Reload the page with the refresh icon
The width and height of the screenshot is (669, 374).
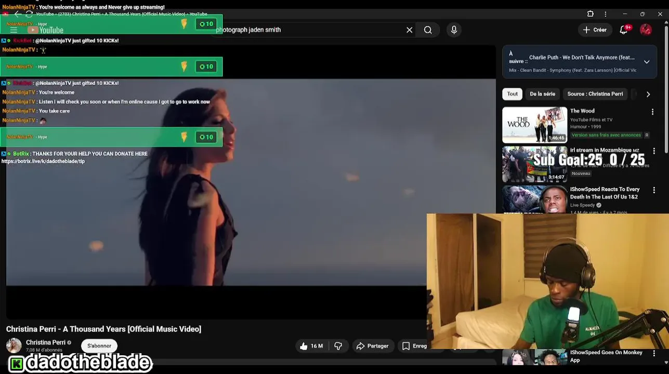coord(29,14)
